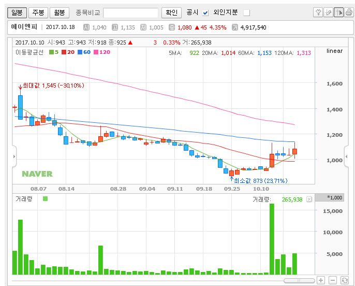This screenshot has width=355, height=286.
Task: Switch to daily chart 일봉
Action: (x=17, y=12)
